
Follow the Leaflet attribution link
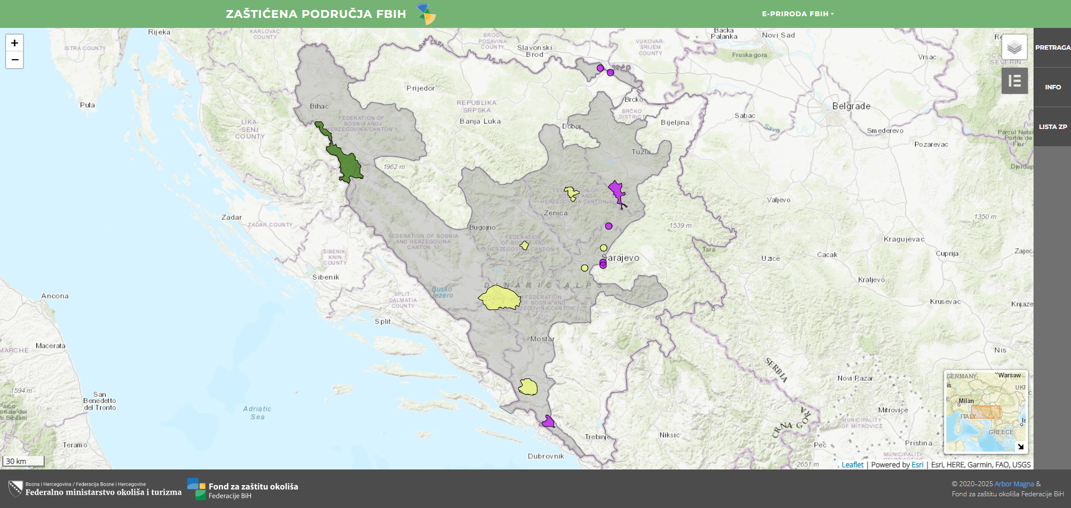click(x=852, y=464)
